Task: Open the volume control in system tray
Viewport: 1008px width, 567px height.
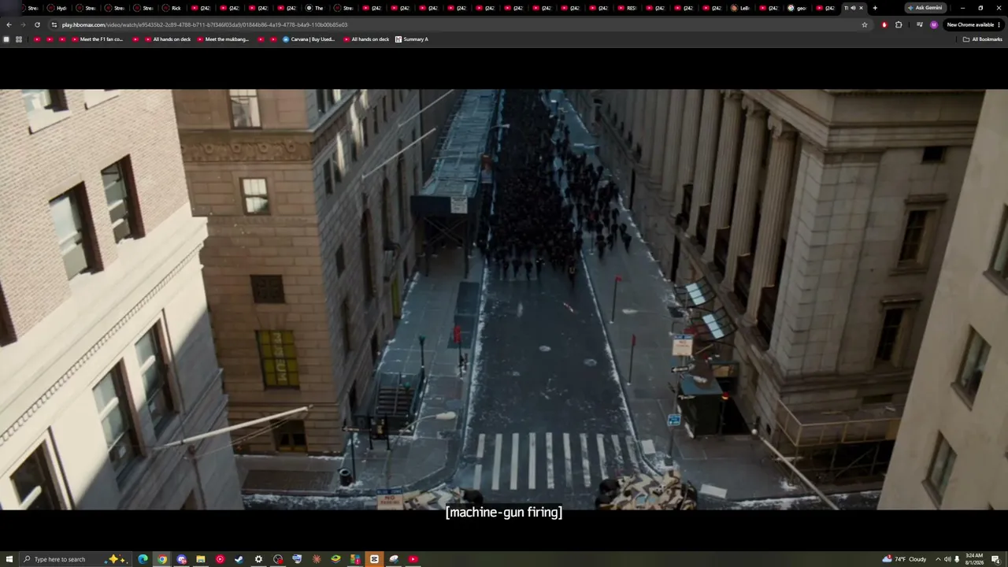Action: click(x=947, y=559)
